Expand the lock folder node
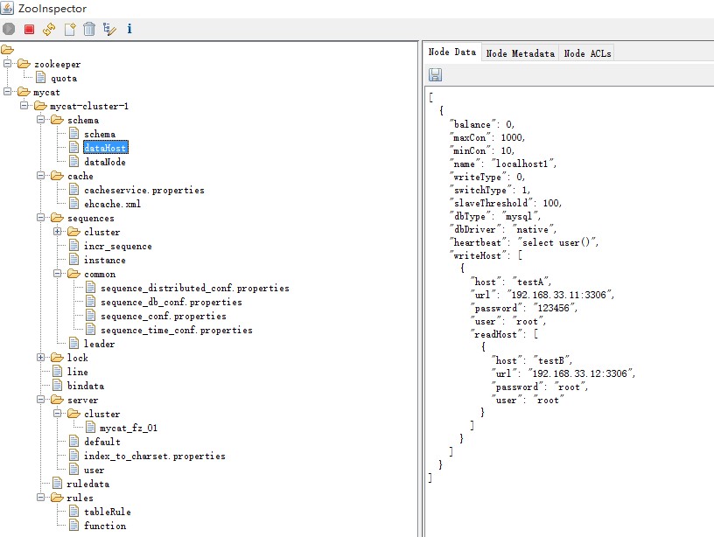This screenshot has width=714, height=537. click(41, 358)
